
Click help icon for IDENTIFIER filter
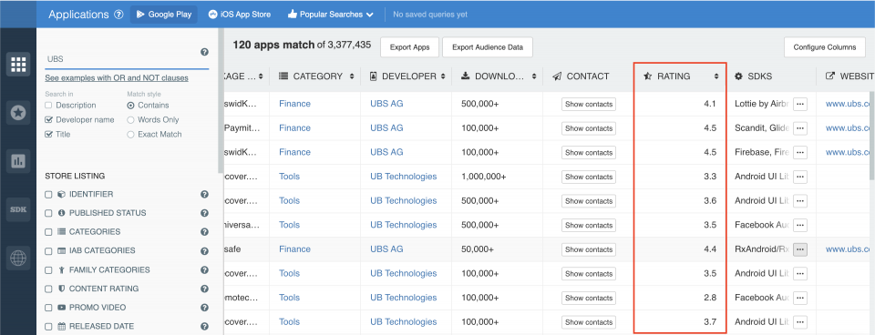[204, 194]
